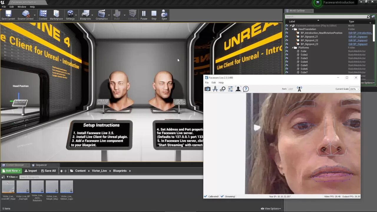Collapse the Platforms folder

point(293,48)
